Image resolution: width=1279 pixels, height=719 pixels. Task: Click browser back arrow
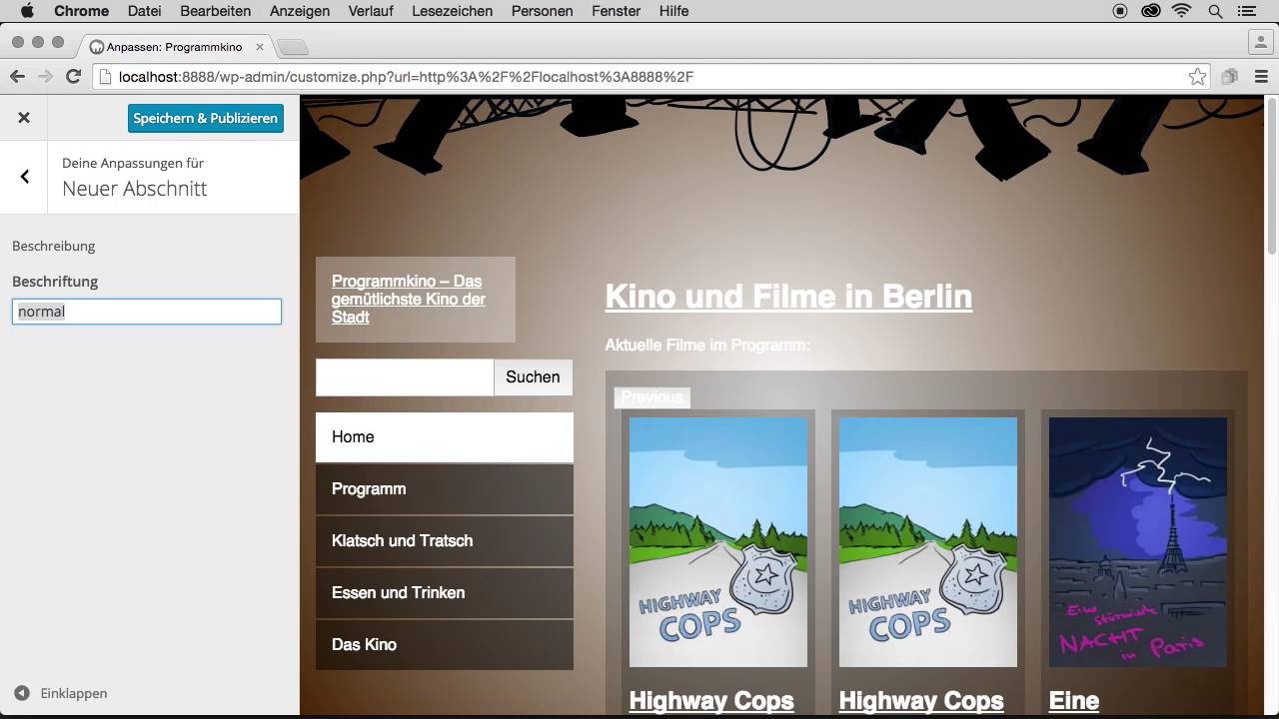click(x=17, y=77)
